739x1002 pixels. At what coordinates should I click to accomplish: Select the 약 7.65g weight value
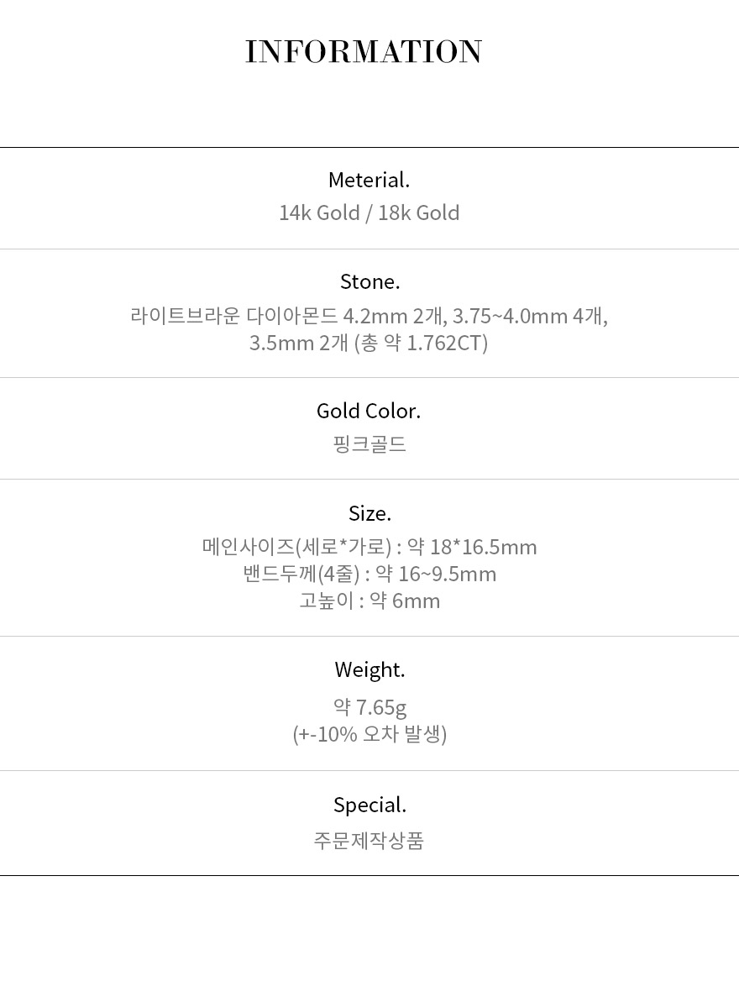click(369, 707)
